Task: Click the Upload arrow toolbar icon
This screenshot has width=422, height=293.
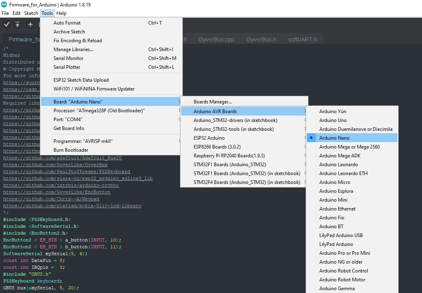Action: click(17, 25)
